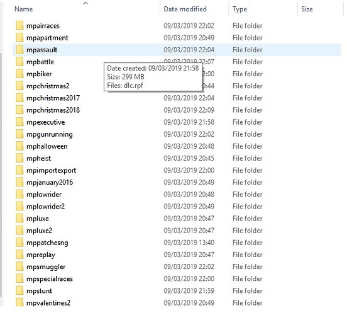Image resolution: width=347 pixels, height=315 pixels.
Task: Click the mpchristmas2 folder icon
Action: click(19, 86)
